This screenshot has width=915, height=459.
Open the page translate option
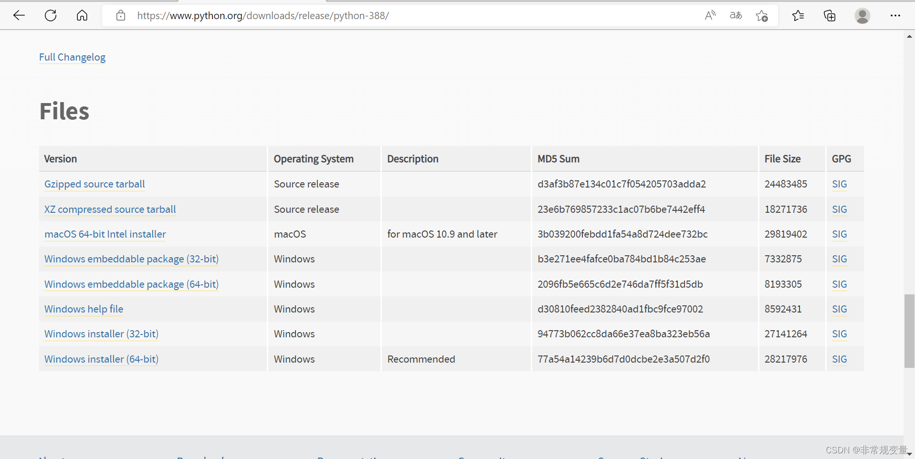pos(736,16)
